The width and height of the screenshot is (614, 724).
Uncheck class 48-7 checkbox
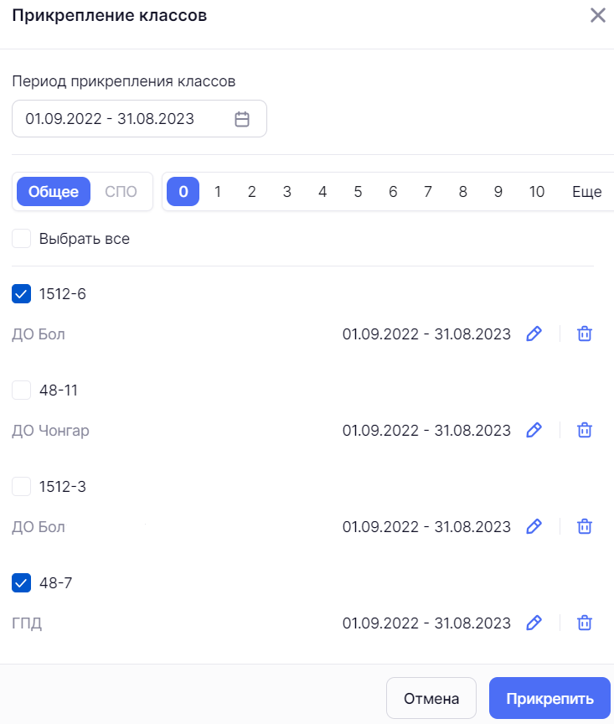coord(21,582)
